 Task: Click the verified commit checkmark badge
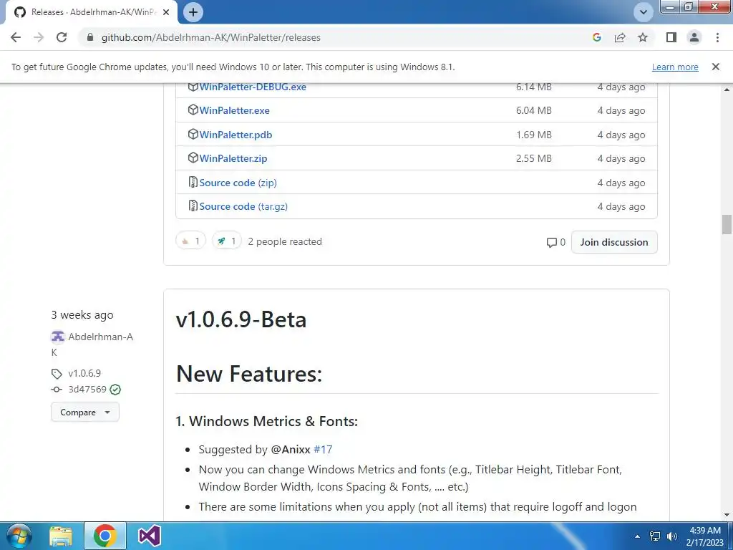point(115,390)
